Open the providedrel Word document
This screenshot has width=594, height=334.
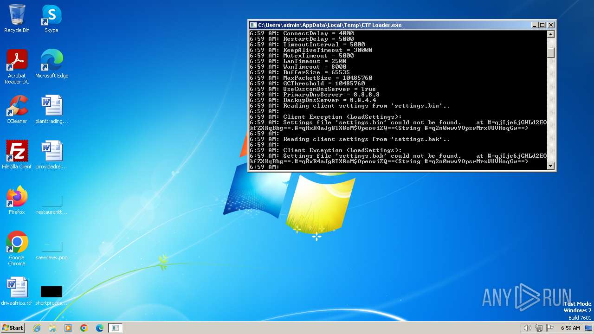pyautogui.click(x=52, y=155)
